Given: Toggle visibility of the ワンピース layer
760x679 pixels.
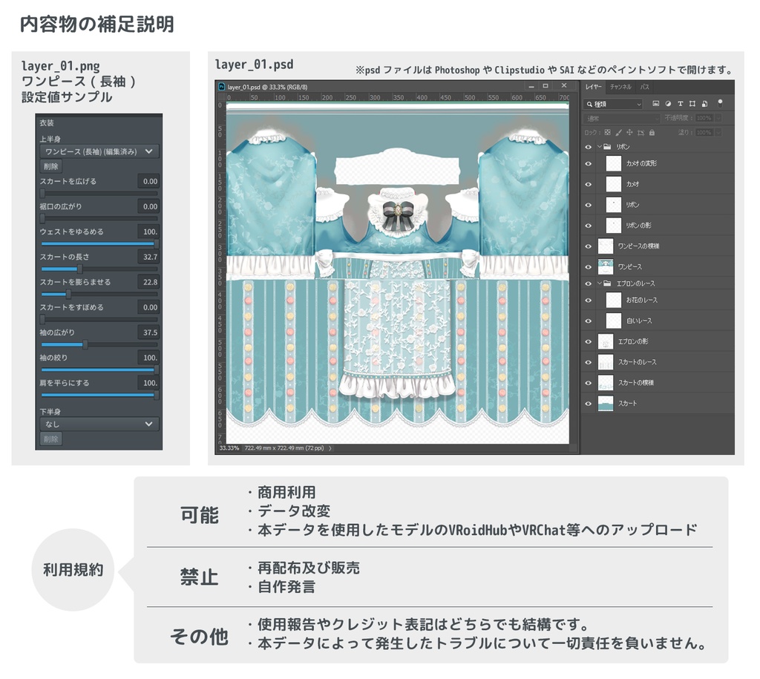Looking at the screenshot, I should point(587,265).
